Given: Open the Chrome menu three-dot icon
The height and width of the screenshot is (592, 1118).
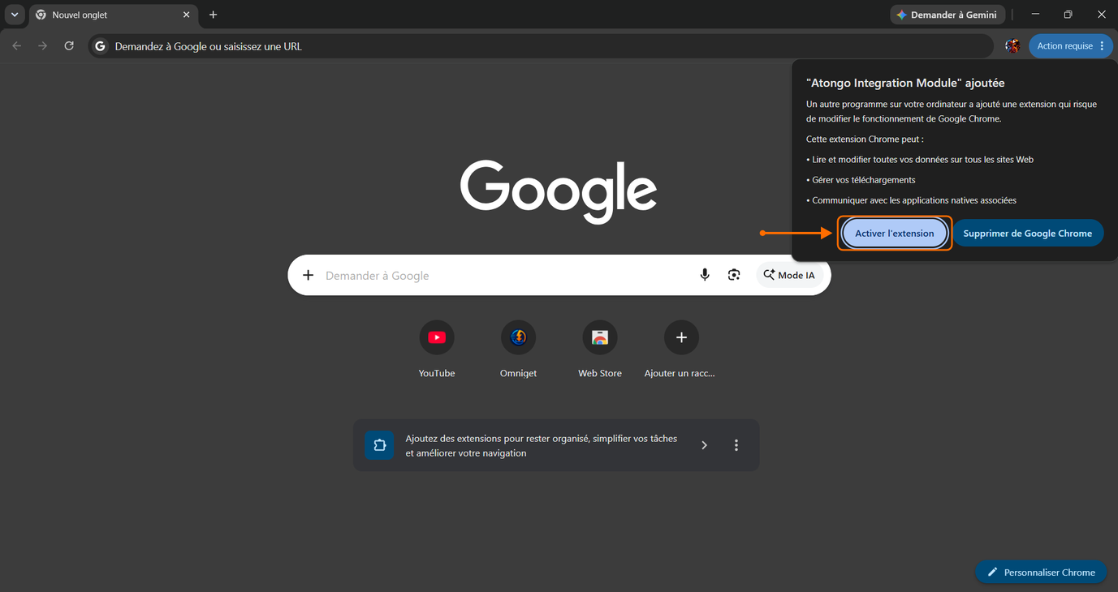Looking at the screenshot, I should pos(1102,46).
